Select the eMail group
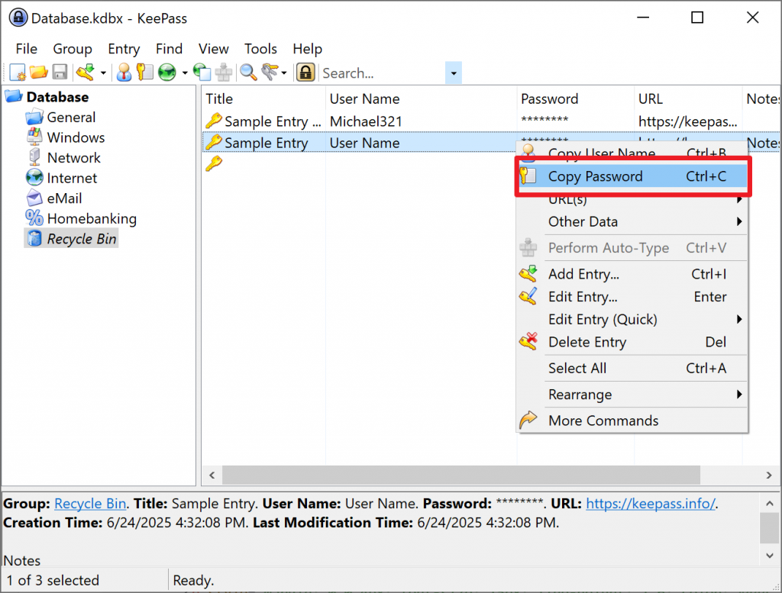The width and height of the screenshot is (782, 593). pos(64,198)
